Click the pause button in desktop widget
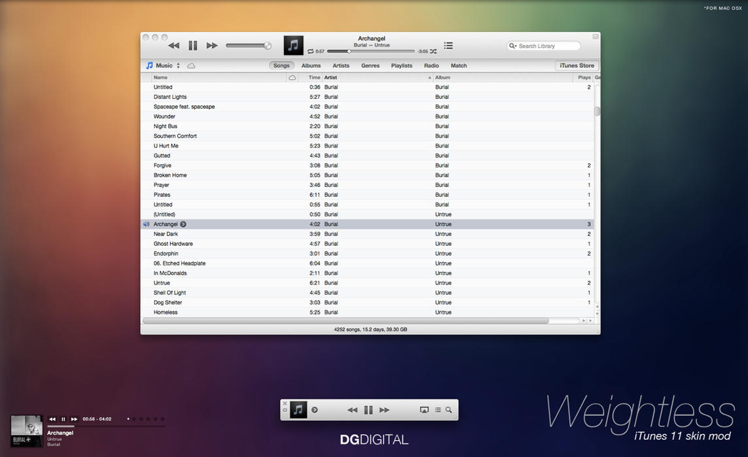 [x=63, y=419]
